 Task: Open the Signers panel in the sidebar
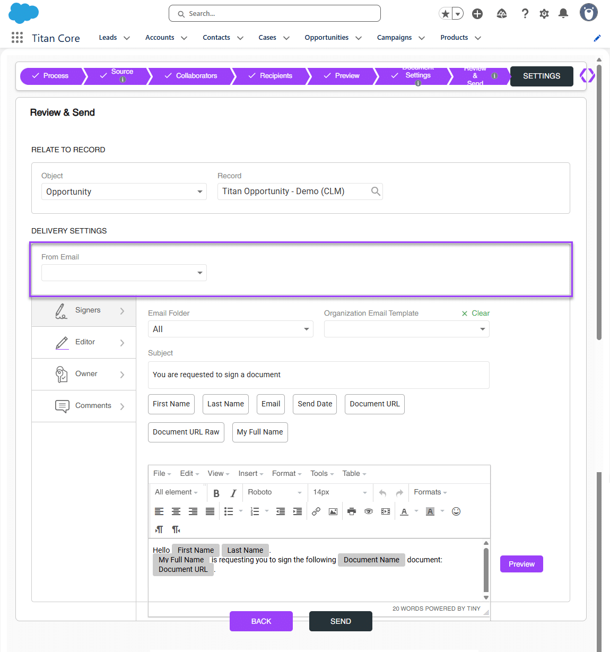pos(83,310)
